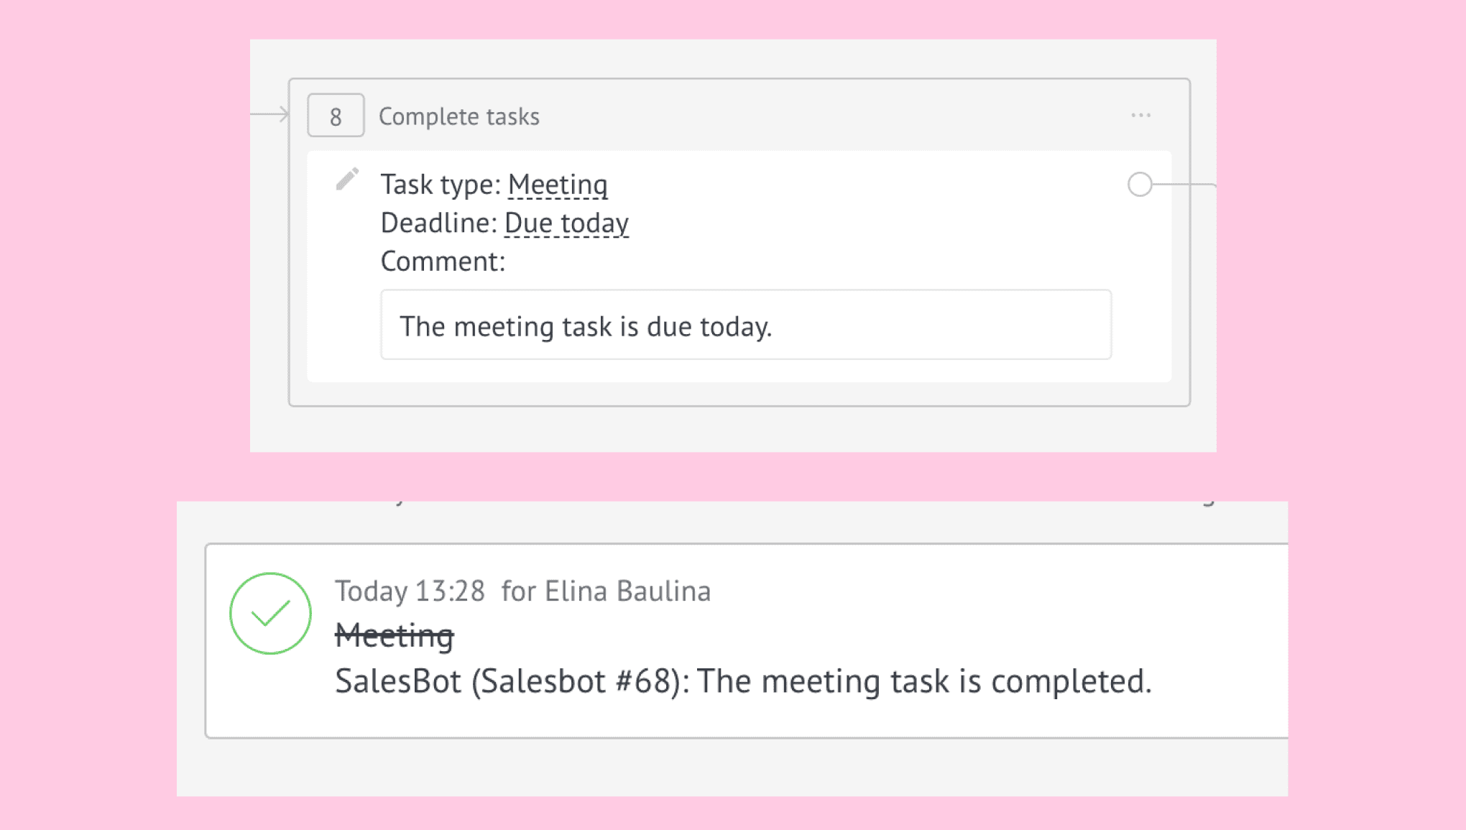Click the SalesBot completed-task result text
This screenshot has width=1466, height=830.
[743, 681]
